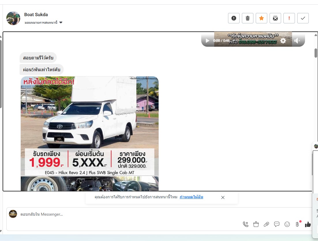The width and height of the screenshot is (318, 241).
Task: Open Baht payment request option
Action: (x=297, y=224)
